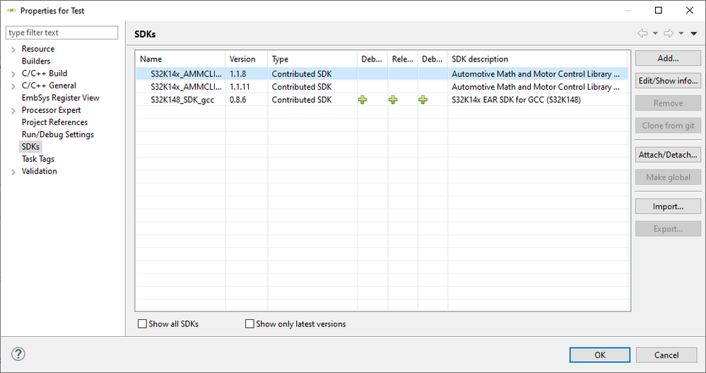Click the type filter text field
Screen dimensions: 706x373
coord(61,32)
